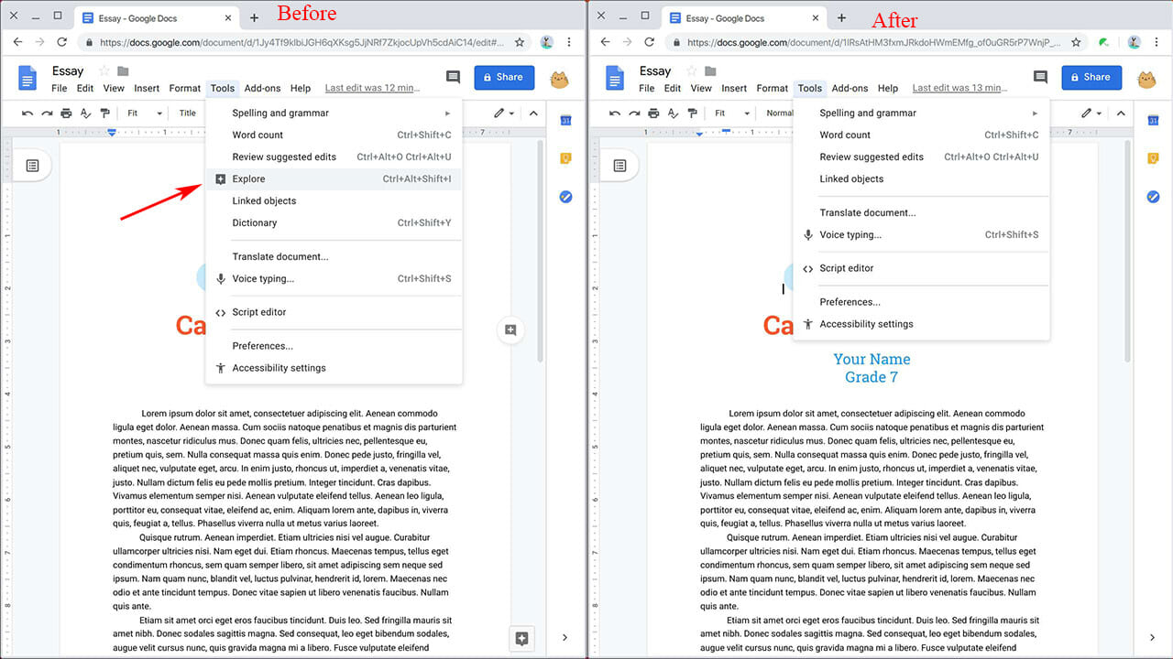Open the Print icon
Image resolution: width=1173 pixels, height=659 pixels.
[x=65, y=113]
